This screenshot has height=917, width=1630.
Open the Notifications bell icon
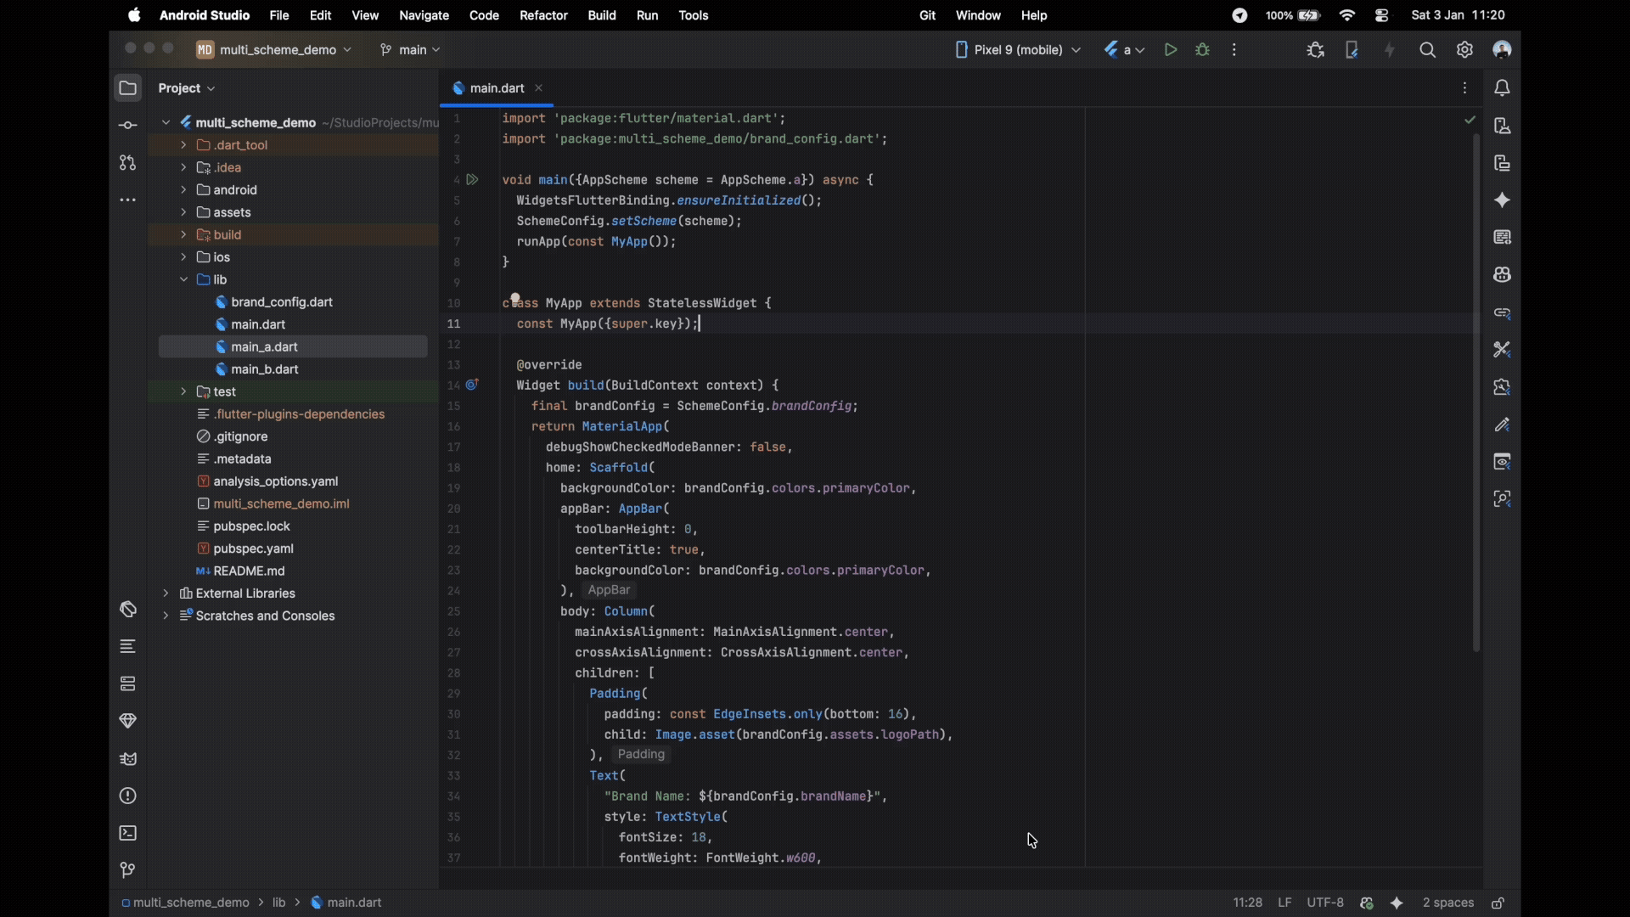pyautogui.click(x=1502, y=88)
